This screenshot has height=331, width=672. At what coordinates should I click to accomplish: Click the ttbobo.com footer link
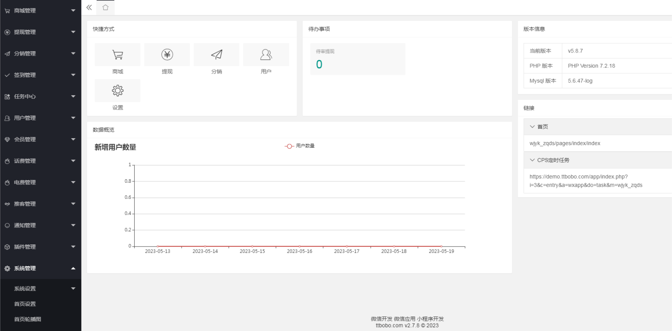click(389, 325)
